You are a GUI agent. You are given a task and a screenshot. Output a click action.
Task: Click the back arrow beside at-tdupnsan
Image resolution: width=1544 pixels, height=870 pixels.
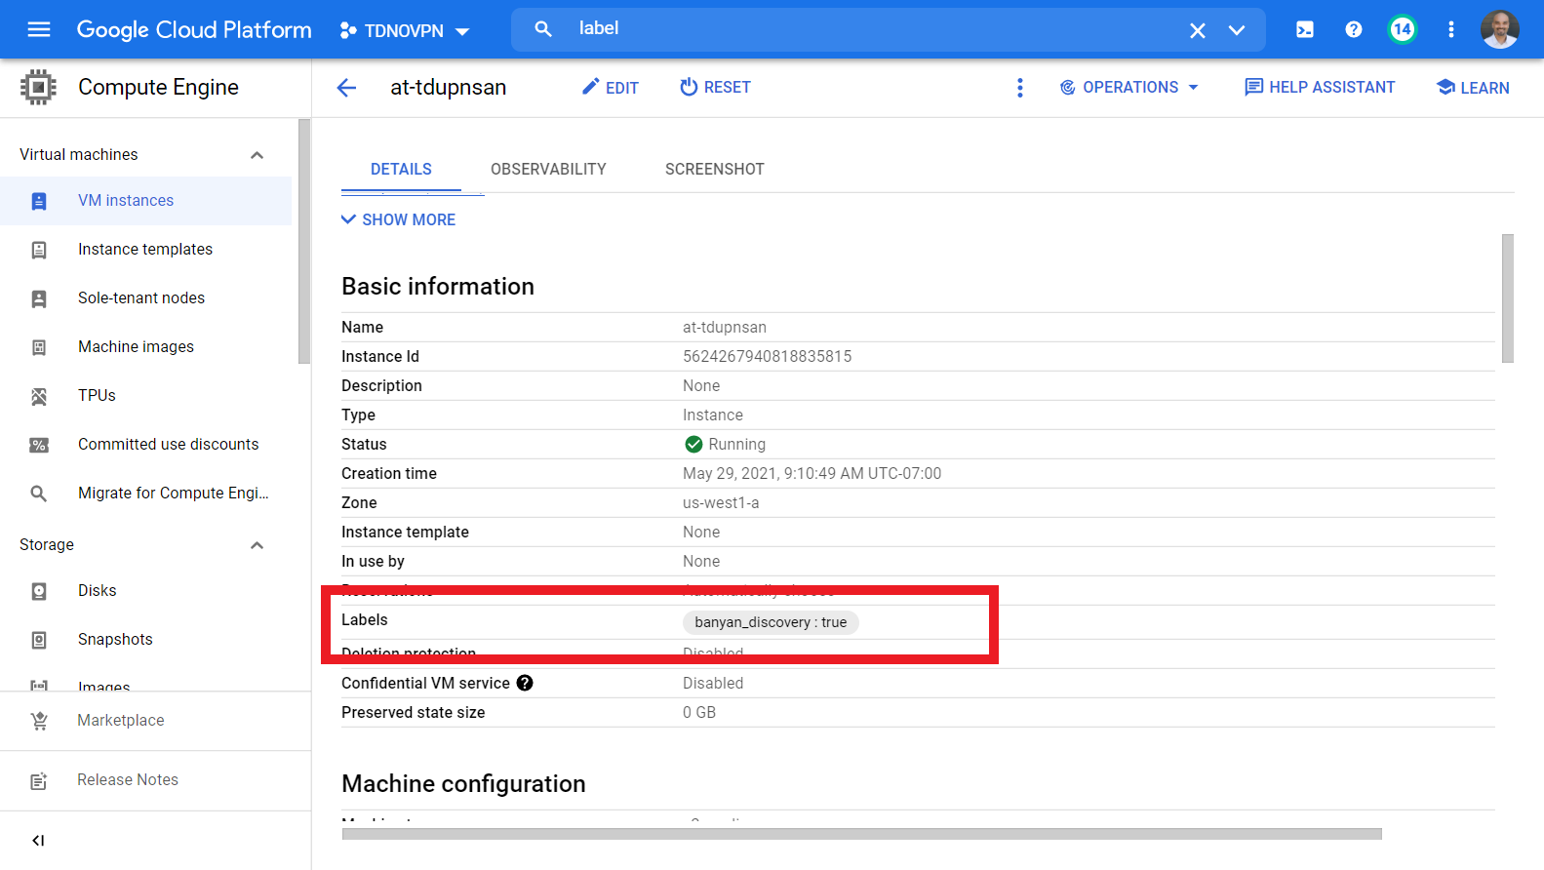tap(346, 88)
